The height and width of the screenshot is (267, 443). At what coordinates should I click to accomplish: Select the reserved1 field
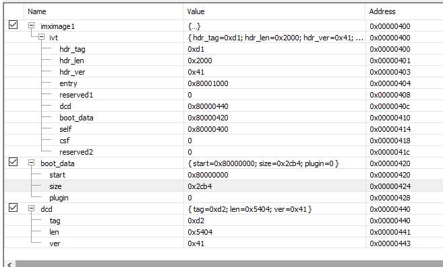tap(76, 95)
